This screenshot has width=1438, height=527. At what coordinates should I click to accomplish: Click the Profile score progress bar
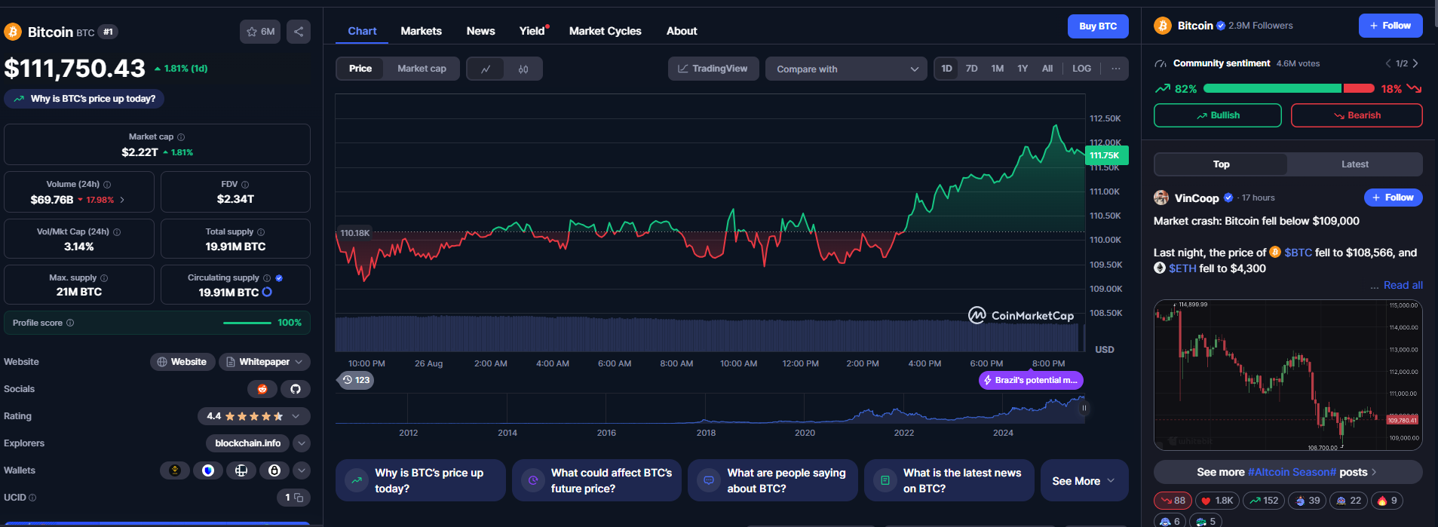[247, 323]
